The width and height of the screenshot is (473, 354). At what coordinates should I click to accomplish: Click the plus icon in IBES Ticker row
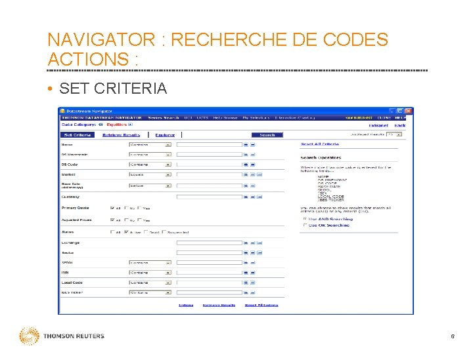click(246, 292)
